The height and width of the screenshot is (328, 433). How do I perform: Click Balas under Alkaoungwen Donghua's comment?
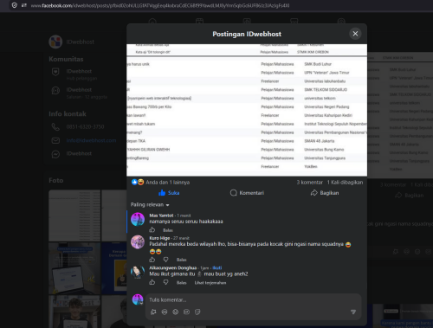point(181,283)
